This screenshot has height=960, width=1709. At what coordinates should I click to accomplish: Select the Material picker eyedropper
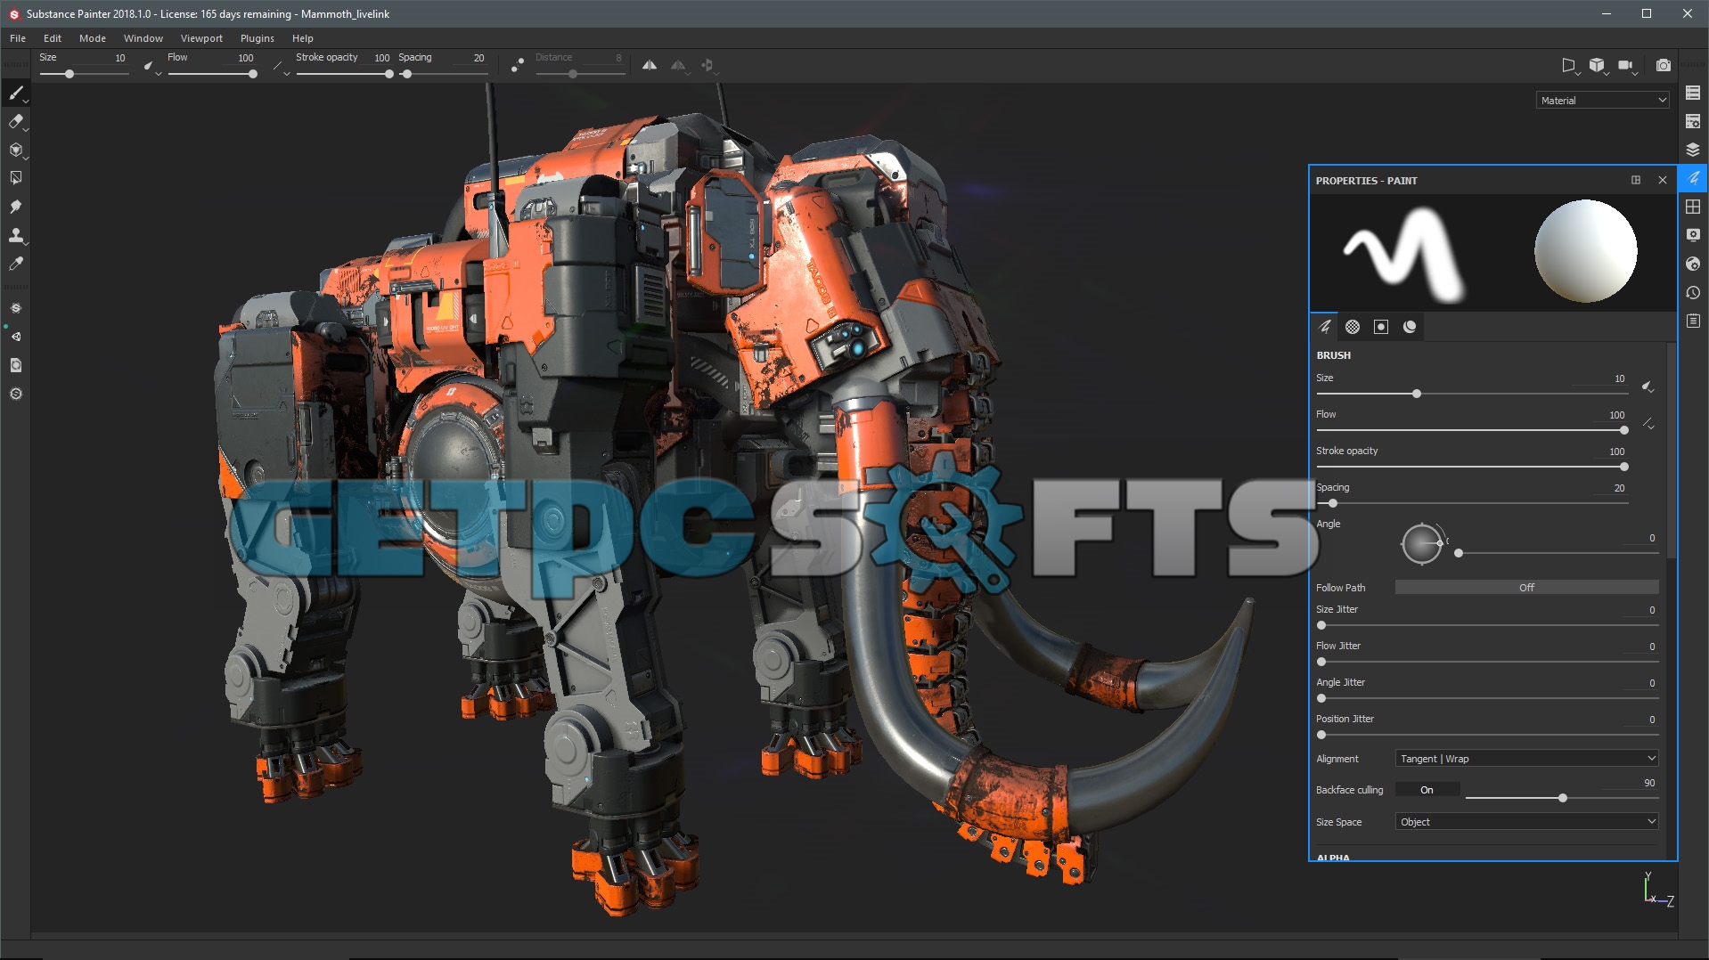(15, 264)
